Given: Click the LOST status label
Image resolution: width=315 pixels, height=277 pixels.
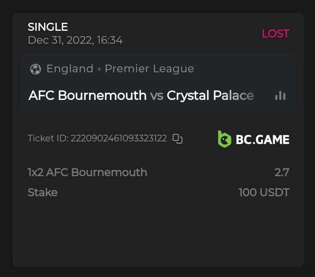Looking at the screenshot, I should (x=275, y=33).
